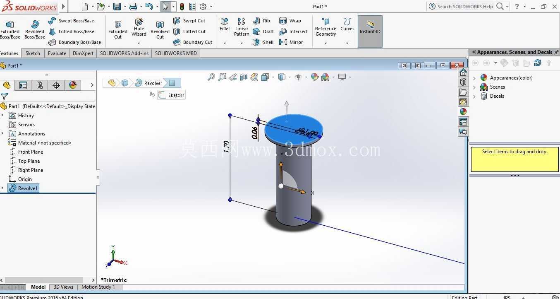Select the Shell feature

pyautogui.click(x=263, y=42)
